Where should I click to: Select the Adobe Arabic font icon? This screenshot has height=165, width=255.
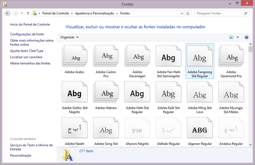click(x=74, y=56)
